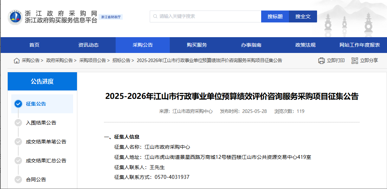The height and width of the screenshot is (189, 387).
Task: Click the gray checkmark beside 入围结果公告
Action: 18,123
